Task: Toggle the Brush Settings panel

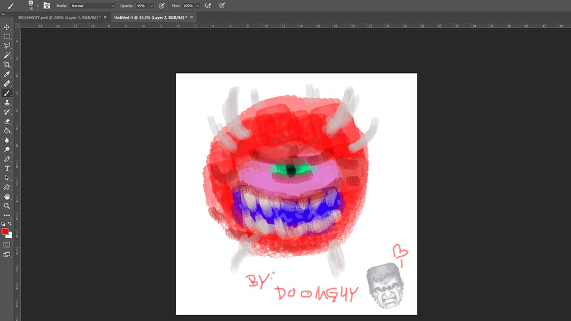Action: 46,5
